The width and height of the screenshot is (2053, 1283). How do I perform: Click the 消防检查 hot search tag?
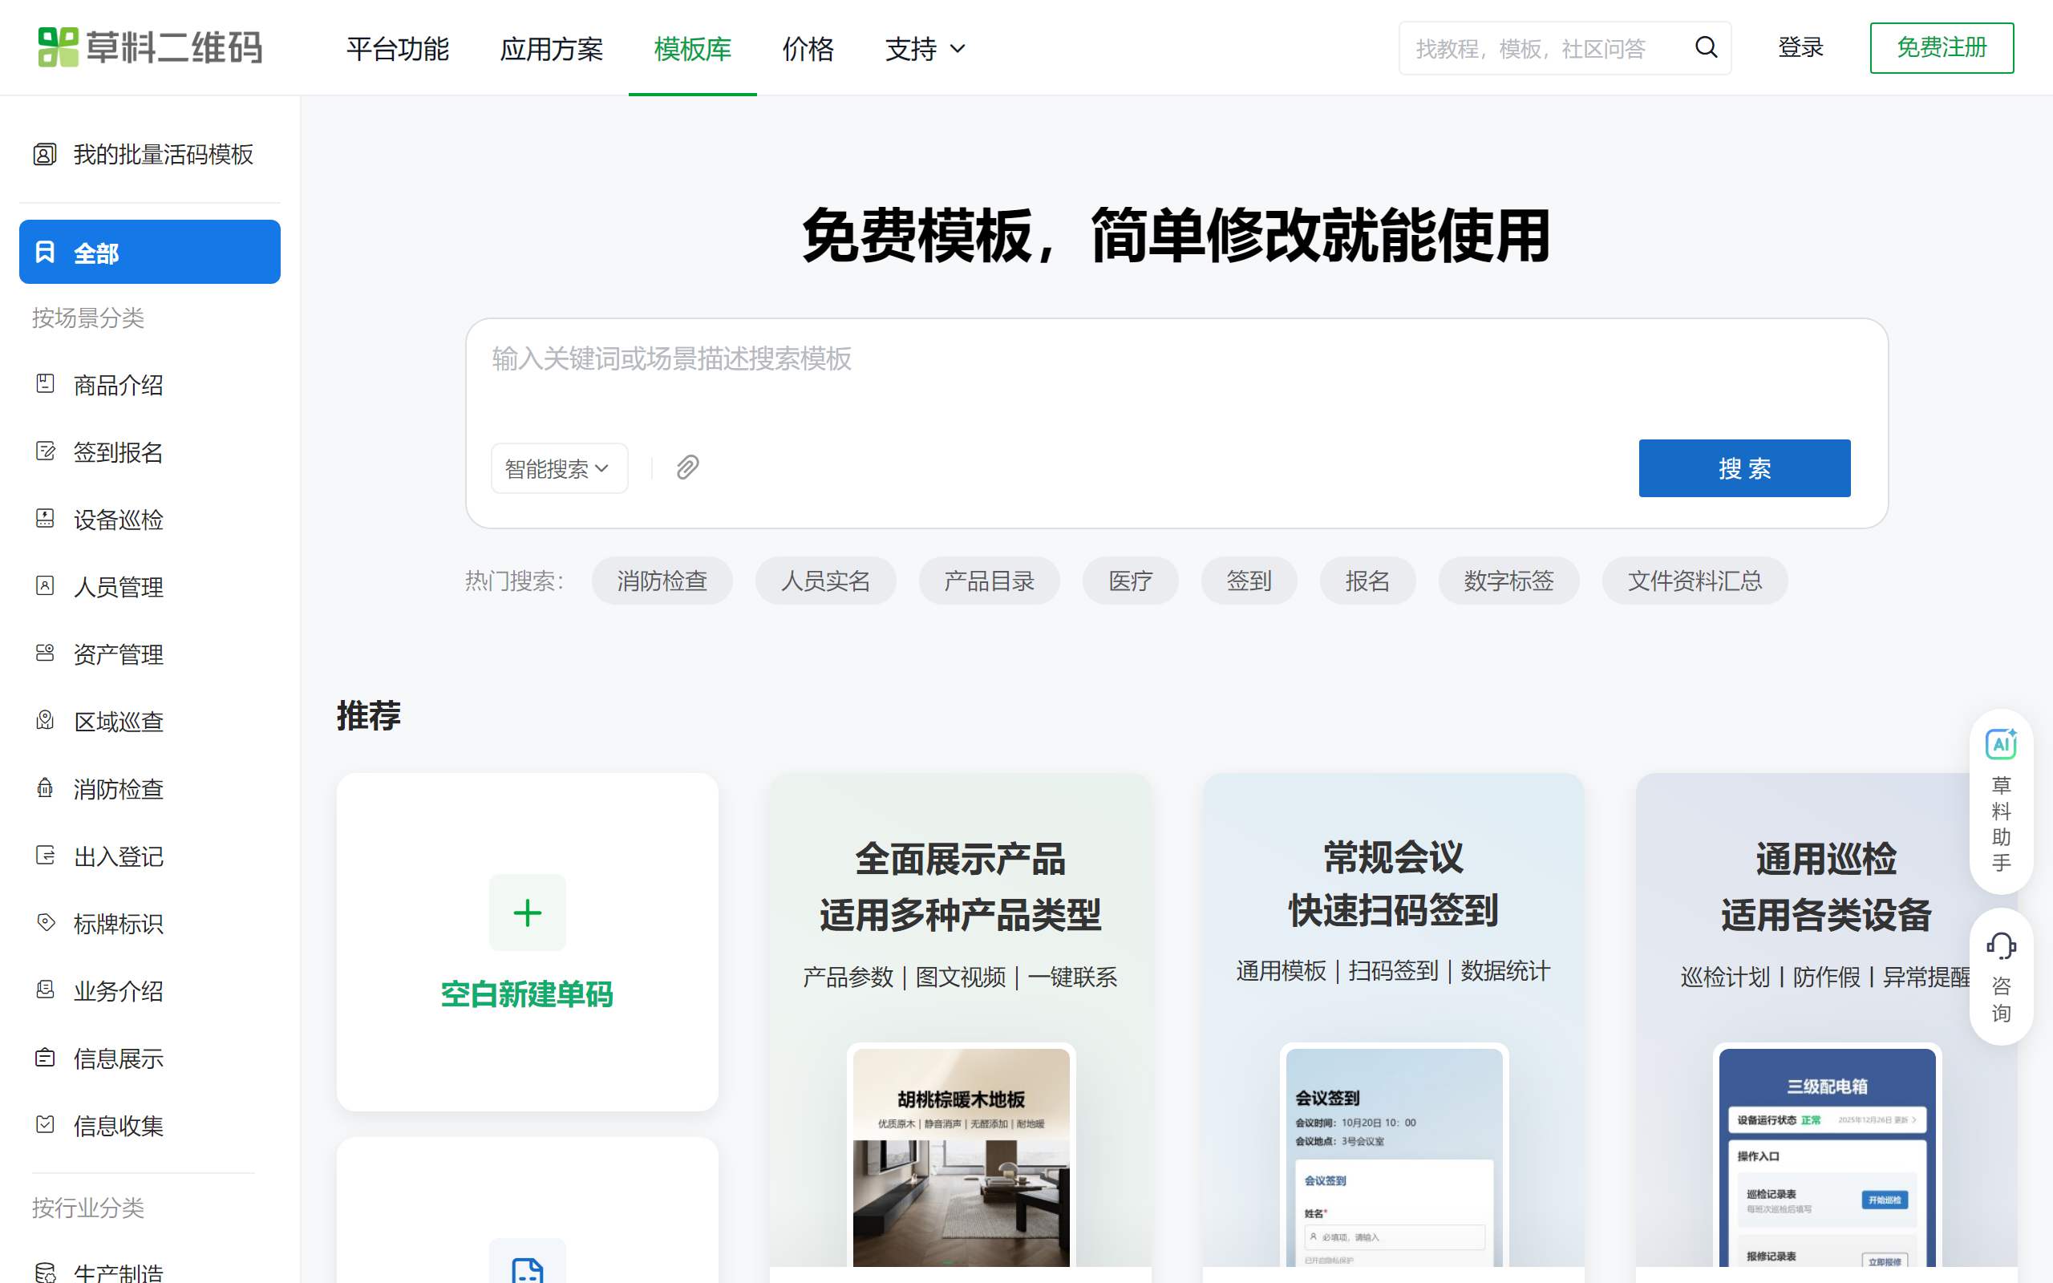click(x=662, y=581)
